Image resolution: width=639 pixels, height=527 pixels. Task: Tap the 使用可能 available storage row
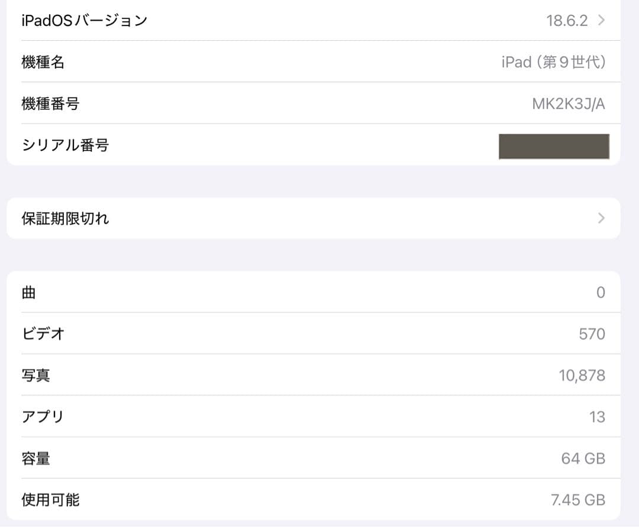coord(237,499)
